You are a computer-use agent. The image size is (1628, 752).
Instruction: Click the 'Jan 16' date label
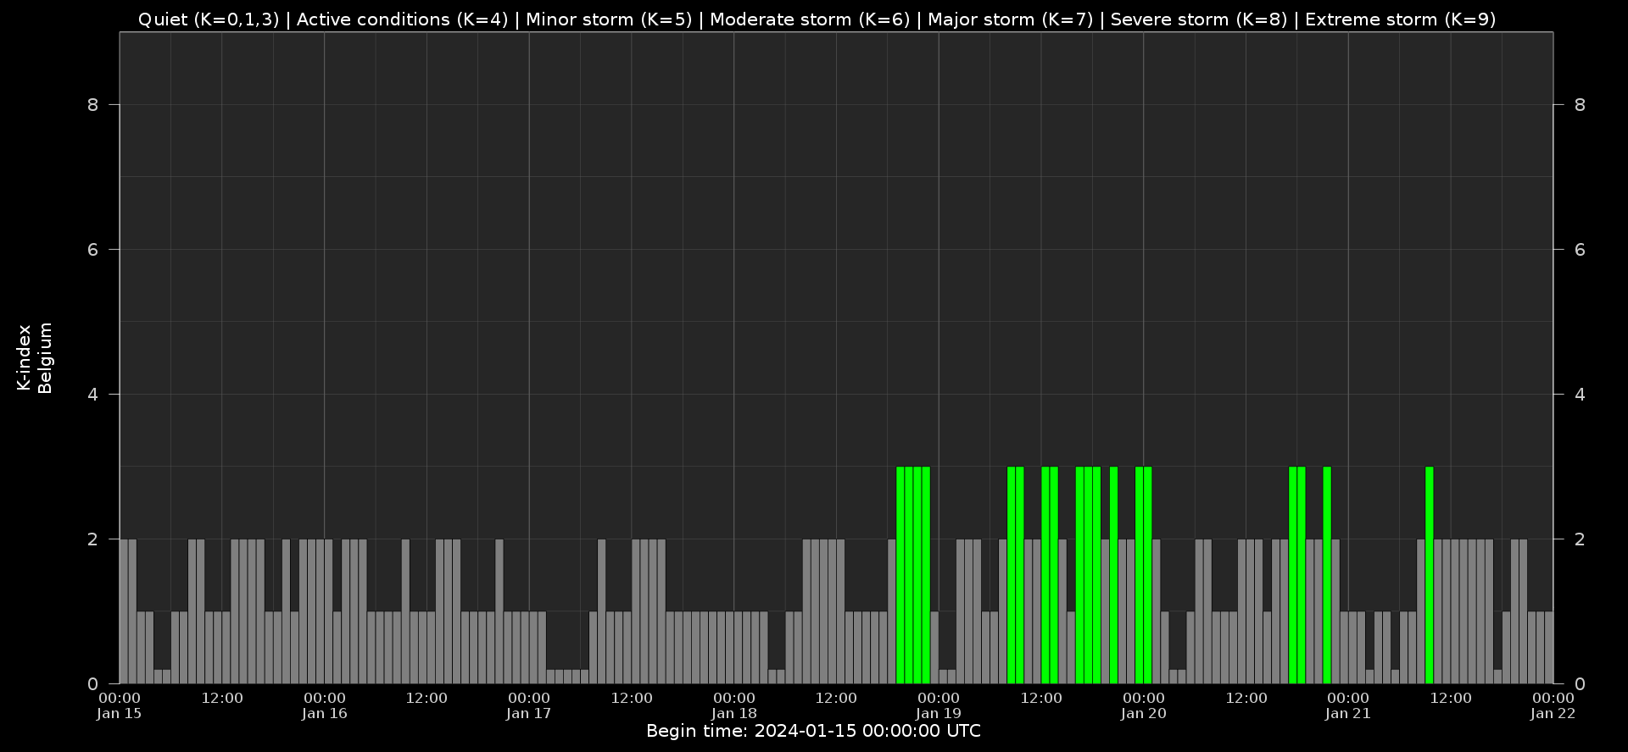[325, 713]
